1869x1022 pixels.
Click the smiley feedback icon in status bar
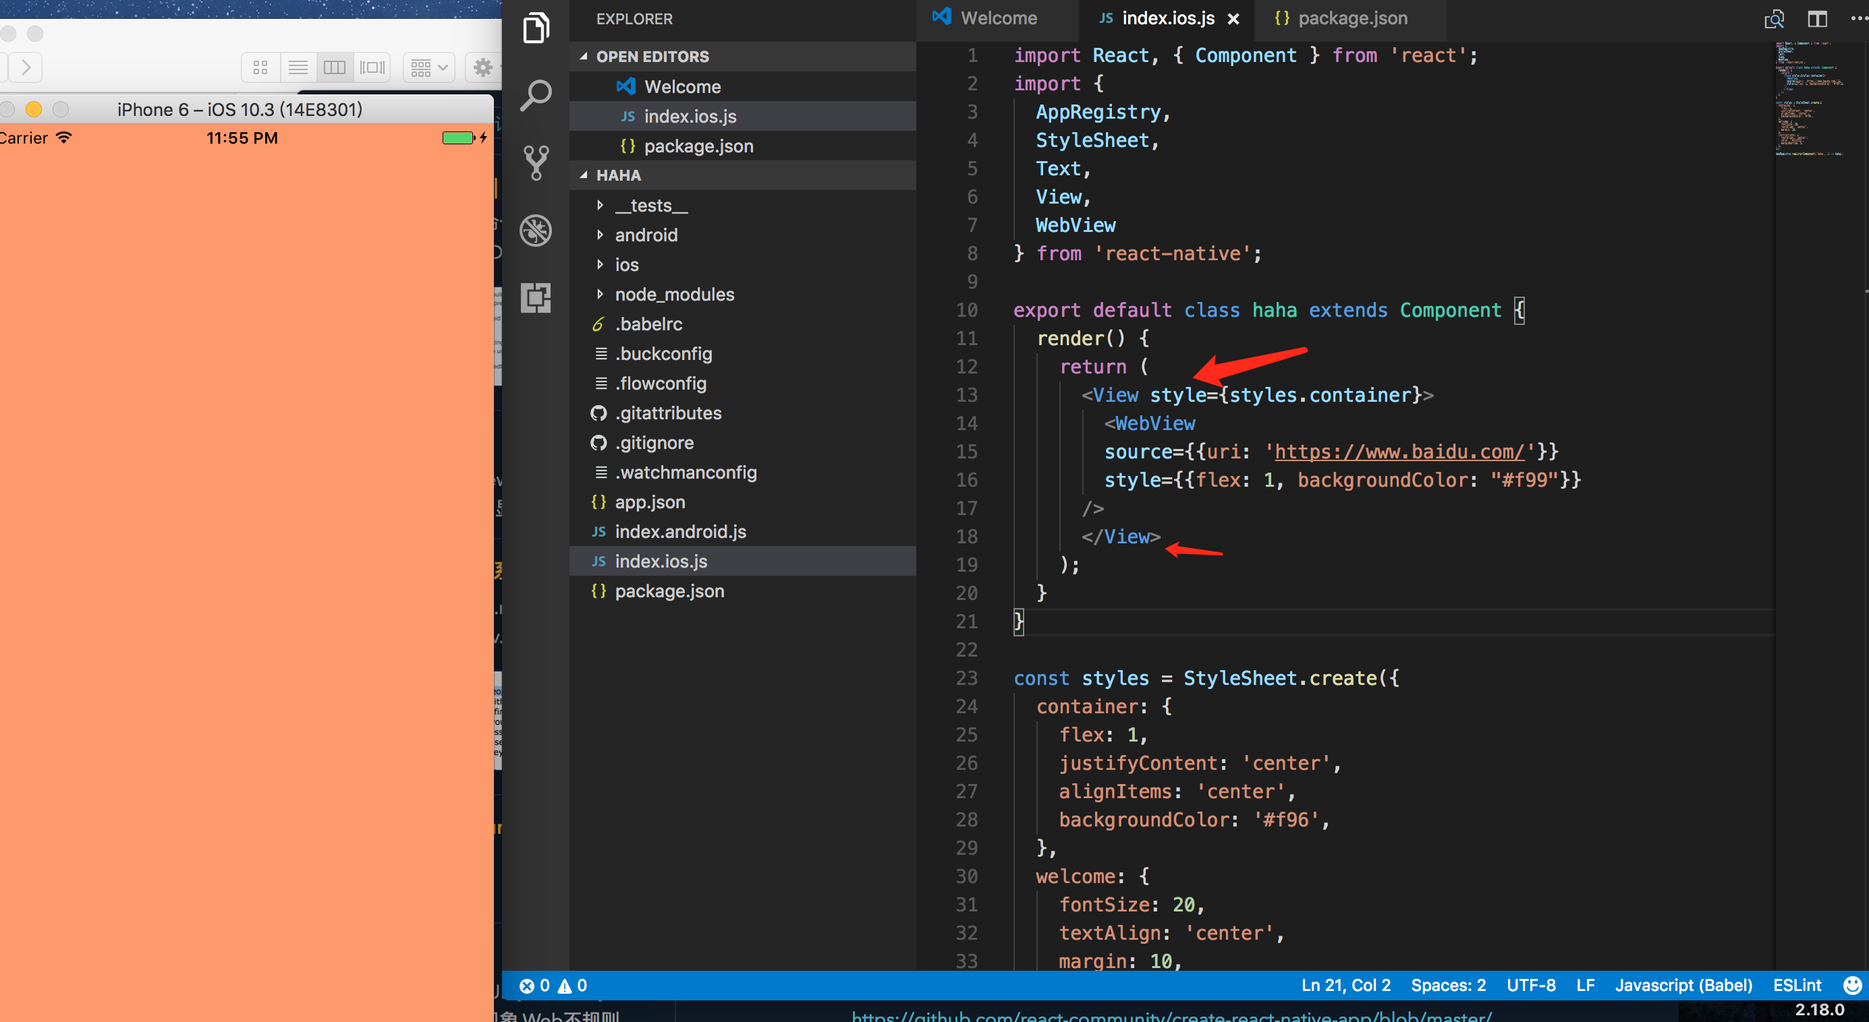tap(1853, 984)
